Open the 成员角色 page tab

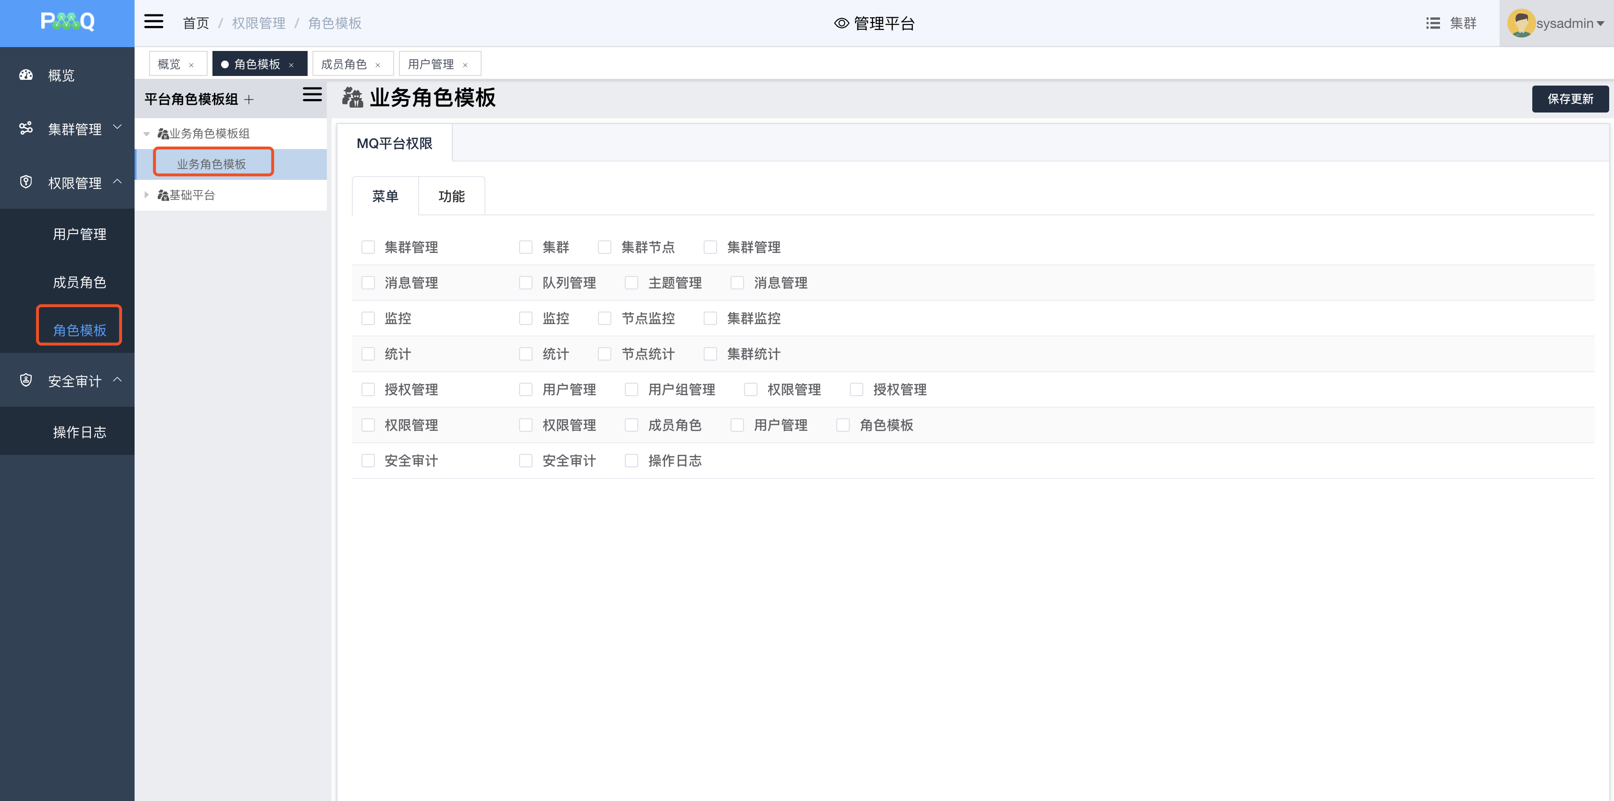click(343, 64)
